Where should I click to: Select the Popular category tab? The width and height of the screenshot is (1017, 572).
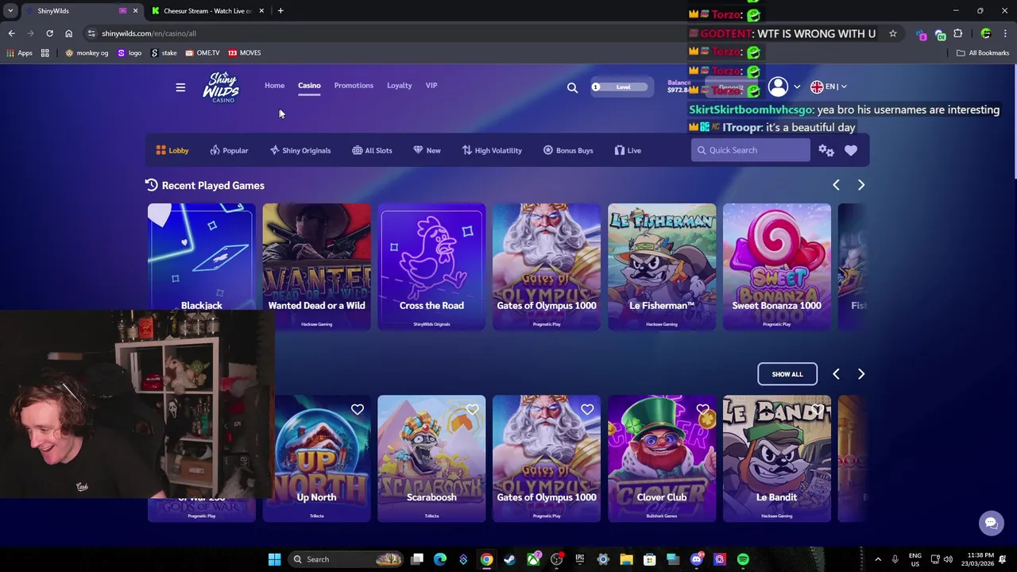click(229, 150)
